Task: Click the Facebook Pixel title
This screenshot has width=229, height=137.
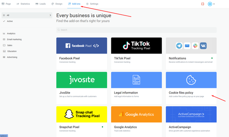Action: coord(69,58)
